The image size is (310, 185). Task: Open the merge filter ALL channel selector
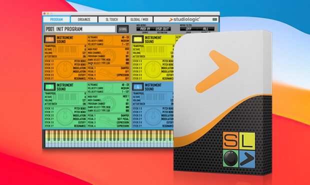tap(205, 29)
